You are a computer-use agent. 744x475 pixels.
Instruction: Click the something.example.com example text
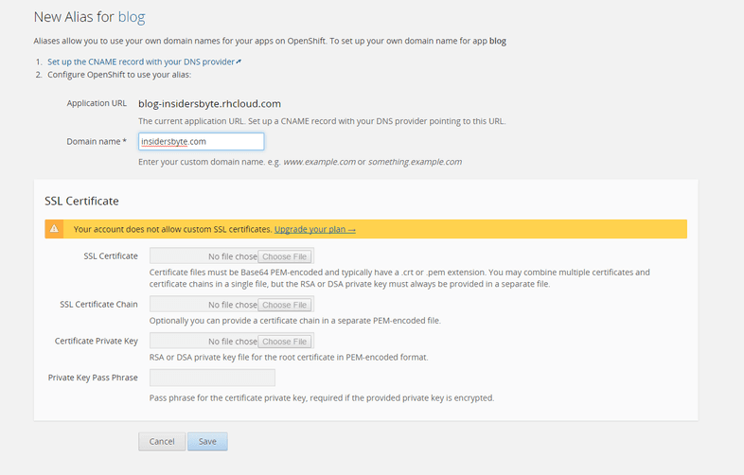(x=415, y=162)
